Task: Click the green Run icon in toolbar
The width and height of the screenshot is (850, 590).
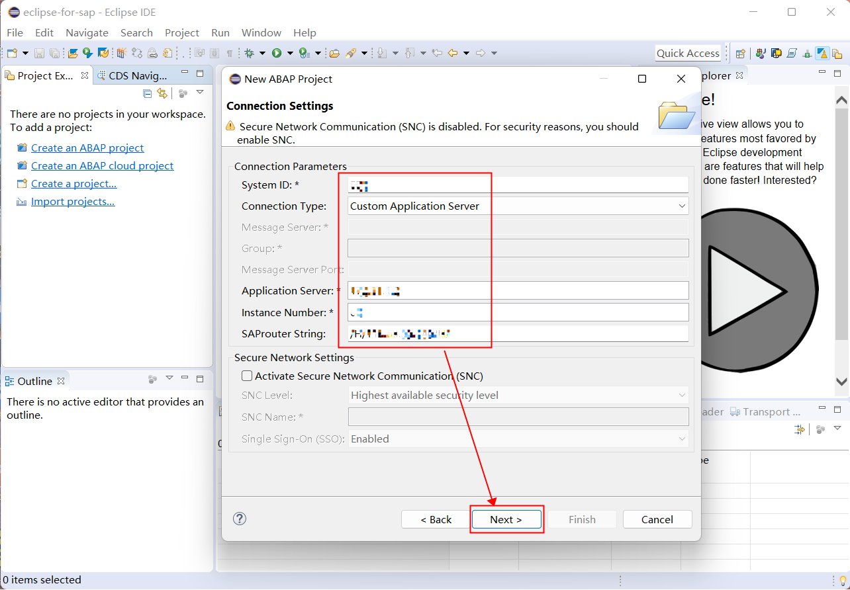Action: click(277, 53)
